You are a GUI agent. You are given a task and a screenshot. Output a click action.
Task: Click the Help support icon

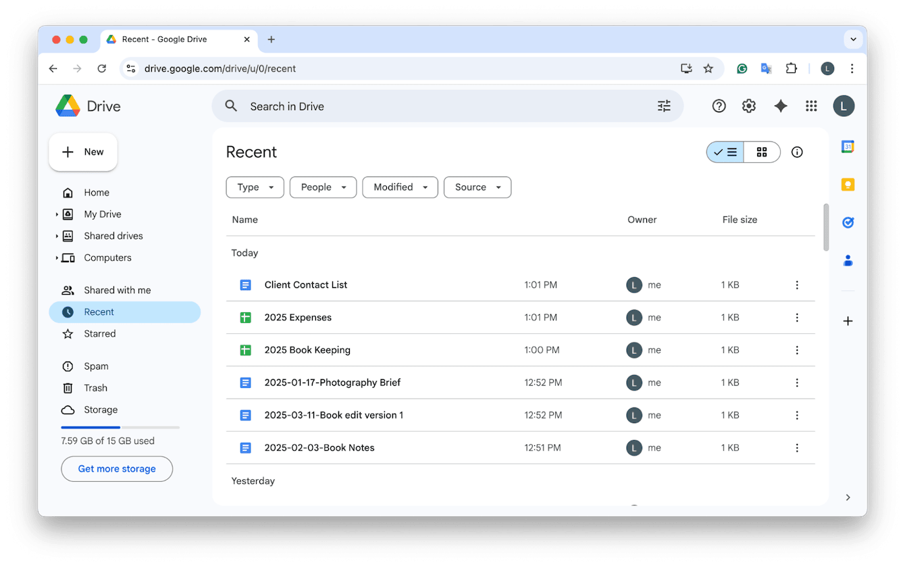pyautogui.click(x=719, y=106)
